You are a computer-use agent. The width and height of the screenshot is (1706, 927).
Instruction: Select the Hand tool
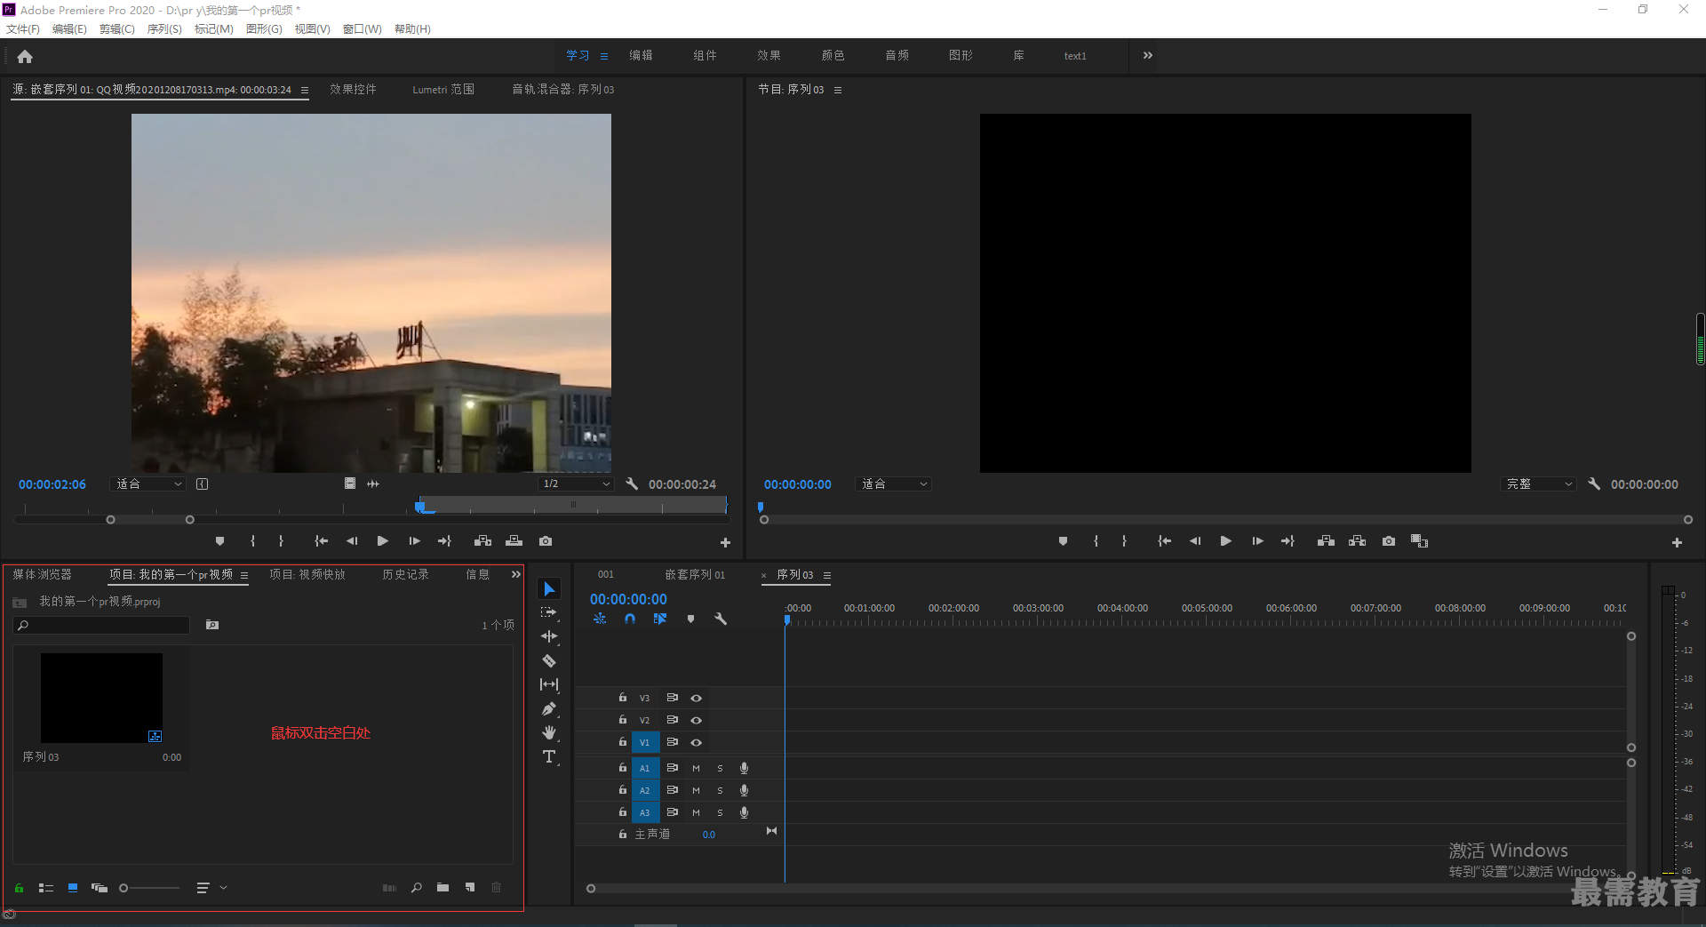(x=549, y=732)
